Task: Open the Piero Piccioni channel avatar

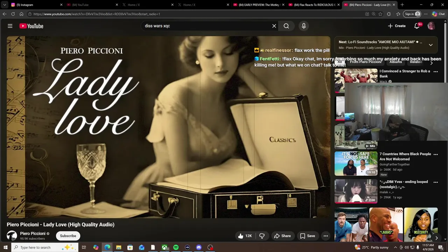Action: (12, 236)
